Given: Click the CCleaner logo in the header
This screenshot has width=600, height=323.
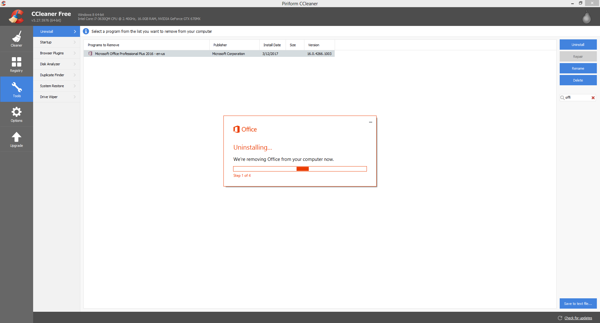Looking at the screenshot, I should [17, 17].
